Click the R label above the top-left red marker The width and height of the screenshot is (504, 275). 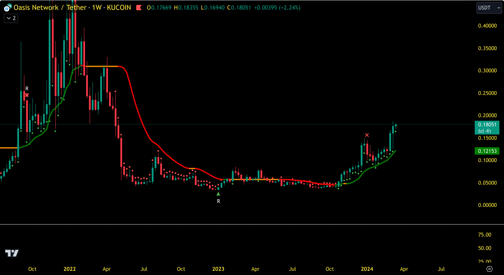(x=26, y=88)
